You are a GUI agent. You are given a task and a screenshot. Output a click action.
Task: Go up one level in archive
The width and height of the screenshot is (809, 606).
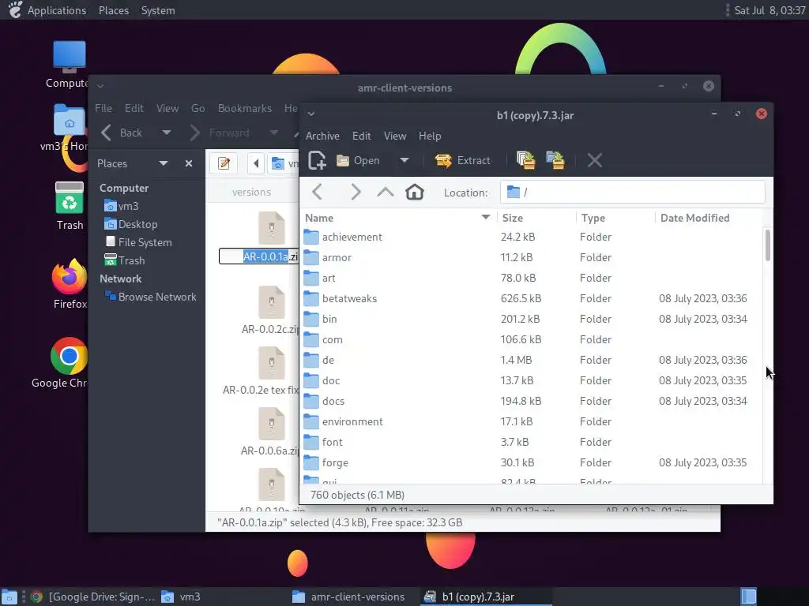tap(385, 193)
